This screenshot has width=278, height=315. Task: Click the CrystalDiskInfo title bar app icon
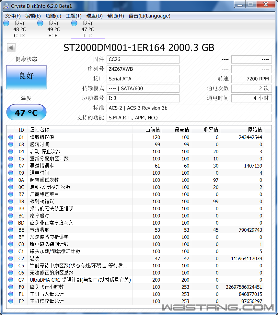click(x=6, y=6)
